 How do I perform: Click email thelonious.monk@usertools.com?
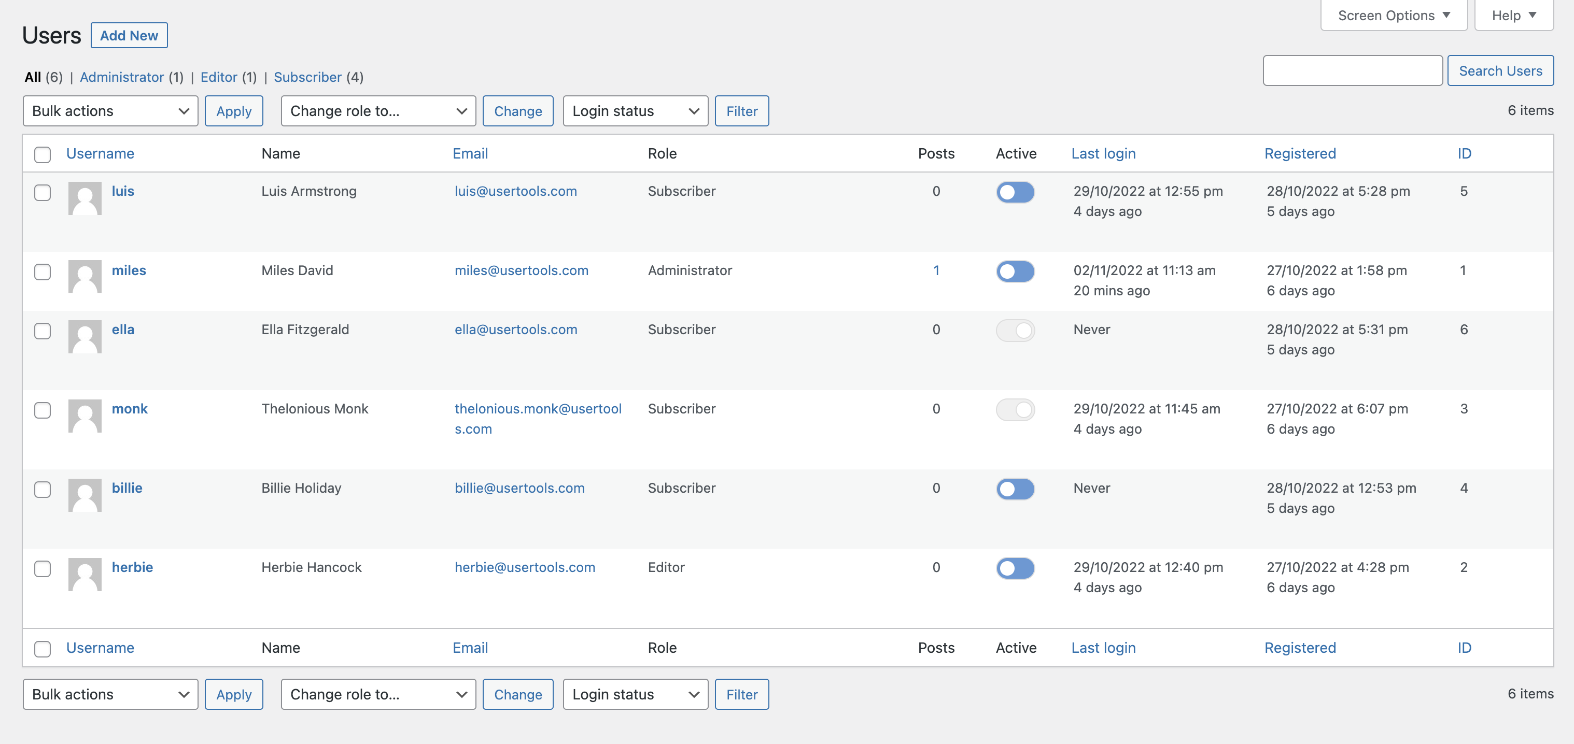pyautogui.click(x=538, y=419)
